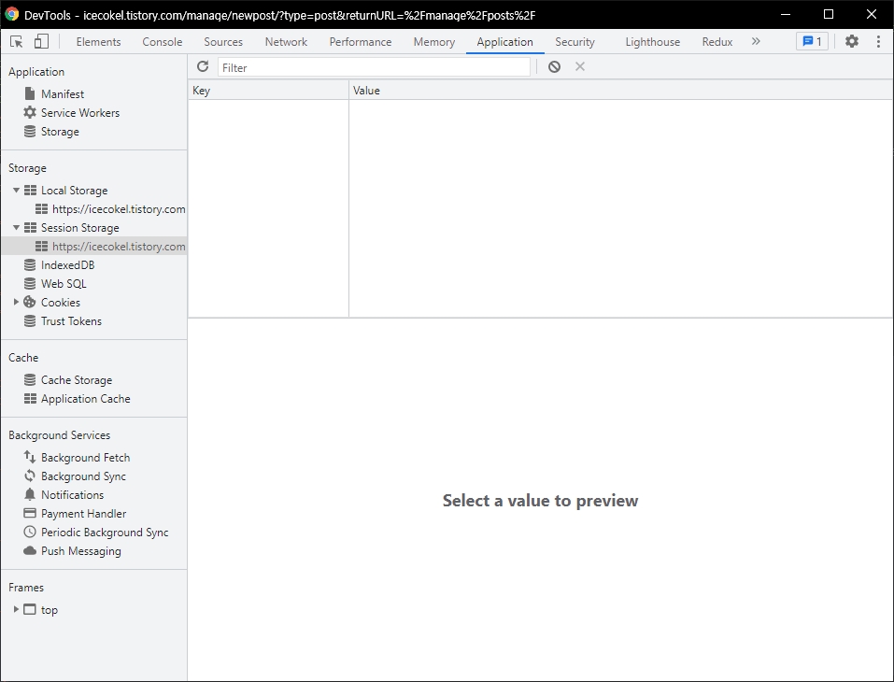This screenshot has width=894, height=682.
Task: Select icecokel.tistory.com under Local Storage
Action: (119, 209)
